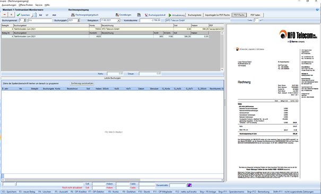Open the Auswertungen menu
Screen dimensions: 321x194
point(9,5)
